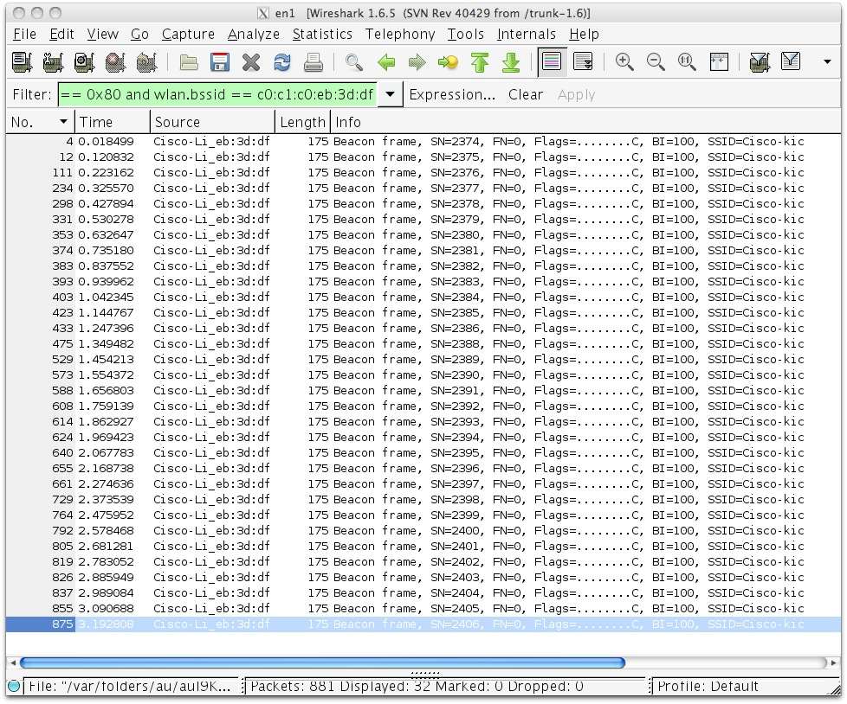Stop the running capture icon

click(115, 62)
